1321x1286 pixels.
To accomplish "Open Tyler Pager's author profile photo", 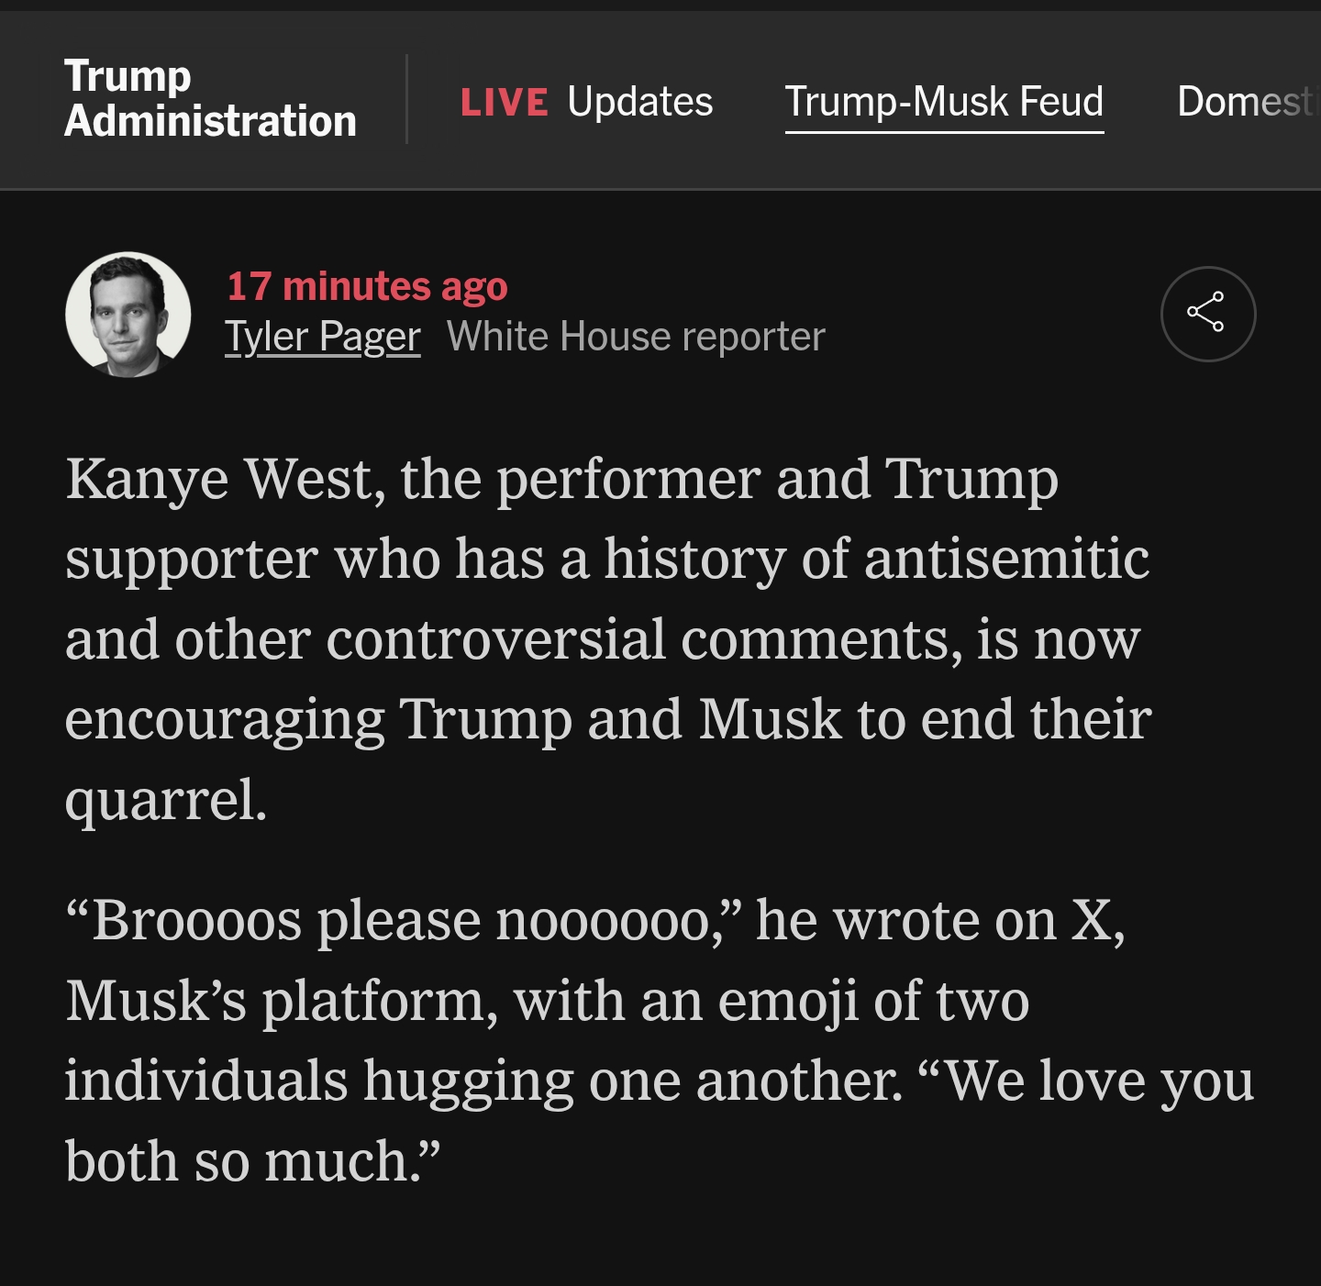I will (x=128, y=315).
